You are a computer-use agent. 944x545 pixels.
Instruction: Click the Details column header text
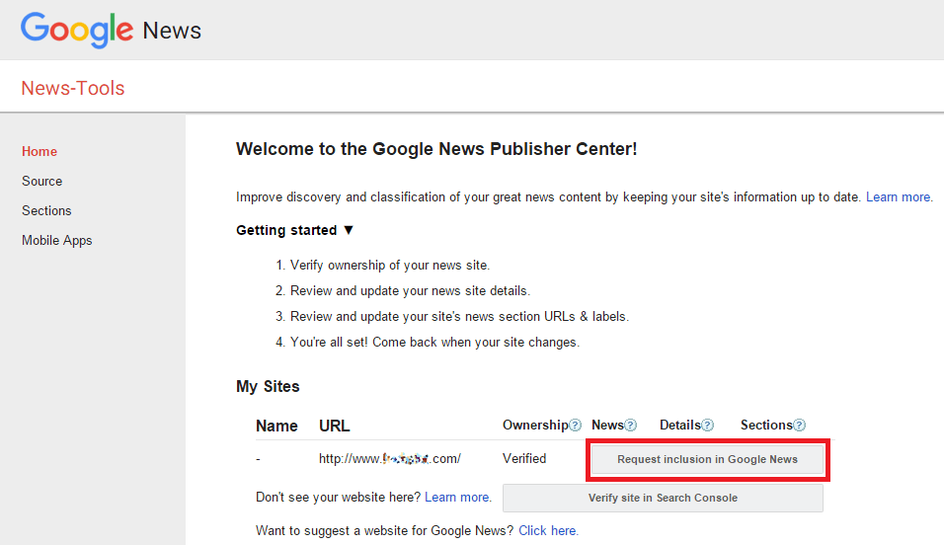point(680,426)
